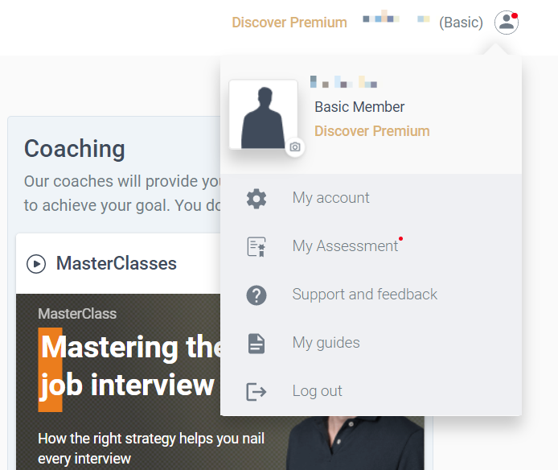The height and width of the screenshot is (470, 558).
Task: Click the camera icon on profile photo
Action: (x=295, y=146)
